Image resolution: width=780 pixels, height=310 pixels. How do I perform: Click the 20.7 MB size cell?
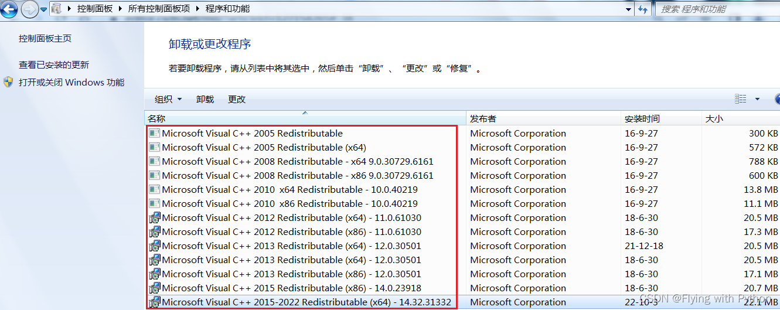point(761,288)
